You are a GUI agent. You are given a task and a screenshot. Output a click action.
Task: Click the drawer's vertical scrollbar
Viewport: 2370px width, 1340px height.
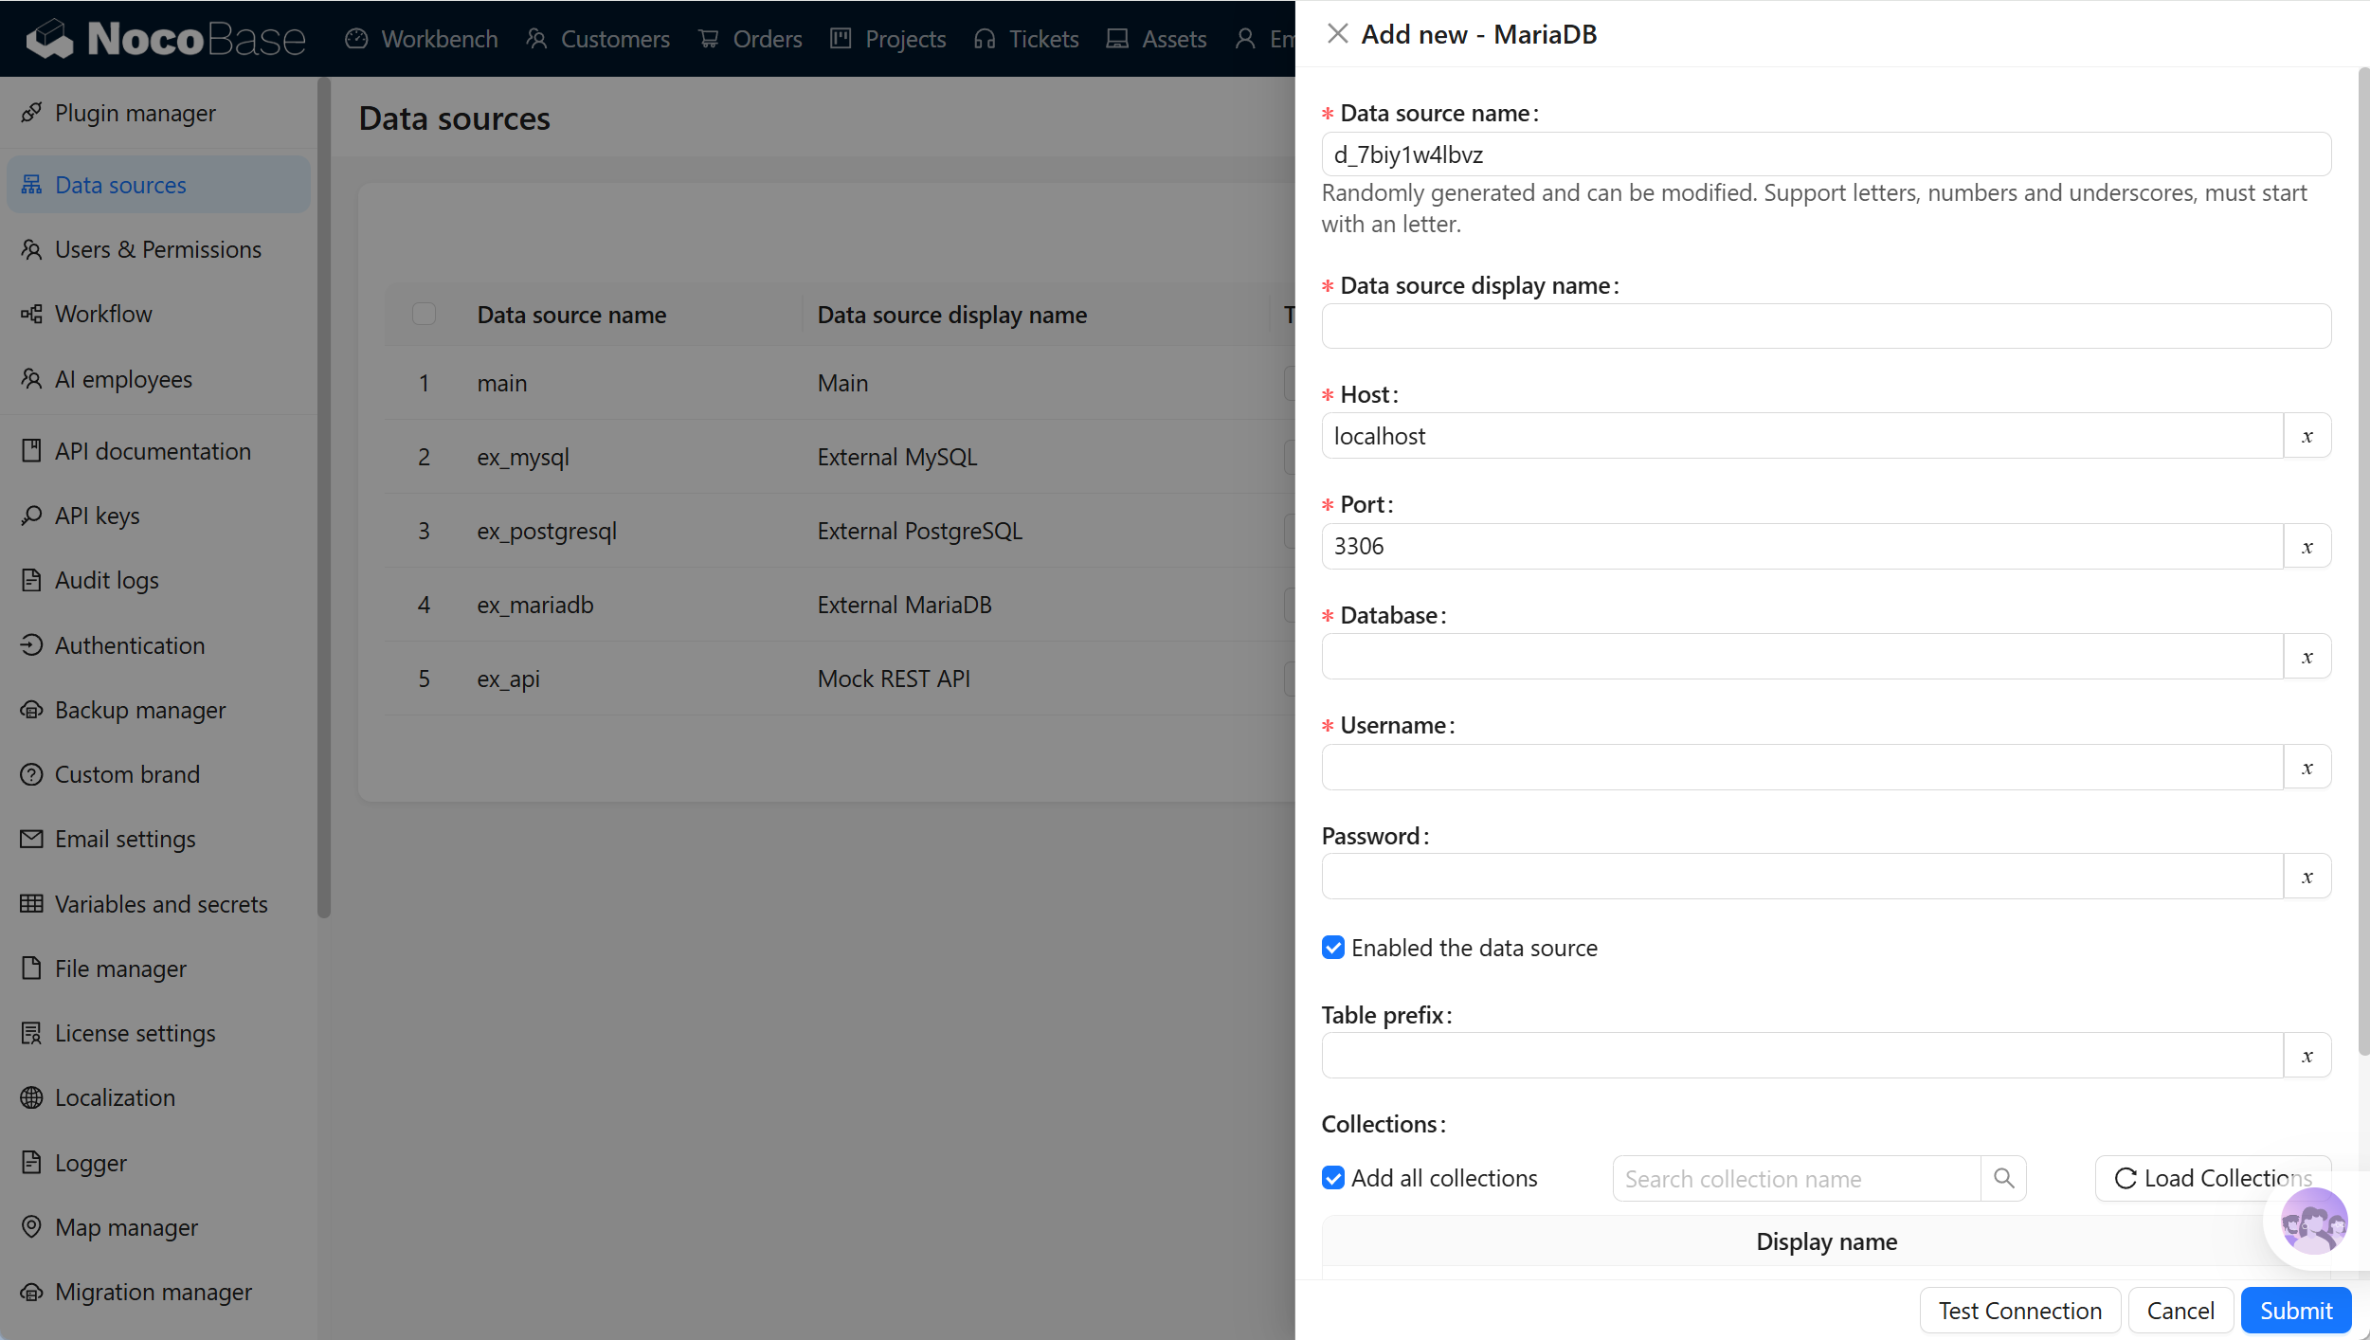point(2363,559)
